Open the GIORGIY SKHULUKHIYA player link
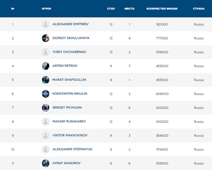 click(x=71, y=38)
